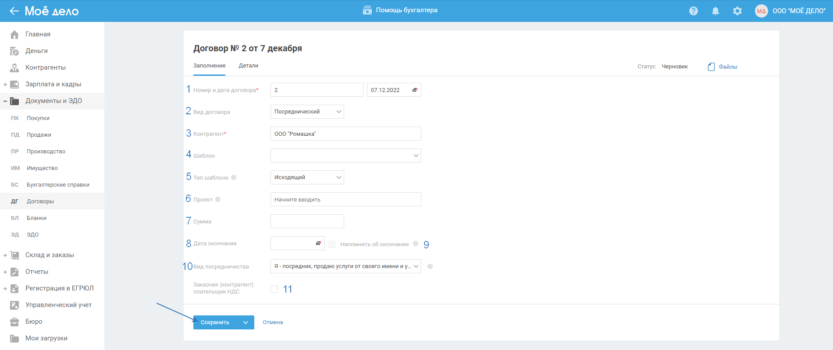Open Сохранить button dropdown arrow
833x350 pixels.
246,322
